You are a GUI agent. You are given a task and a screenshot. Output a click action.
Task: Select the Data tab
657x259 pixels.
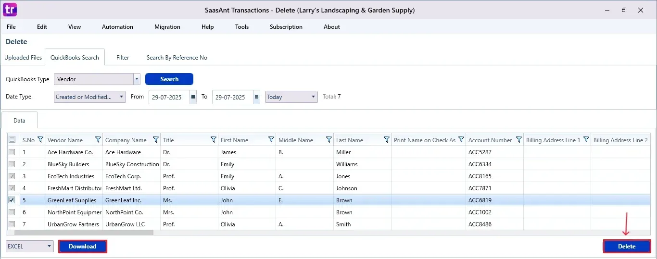(x=19, y=121)
